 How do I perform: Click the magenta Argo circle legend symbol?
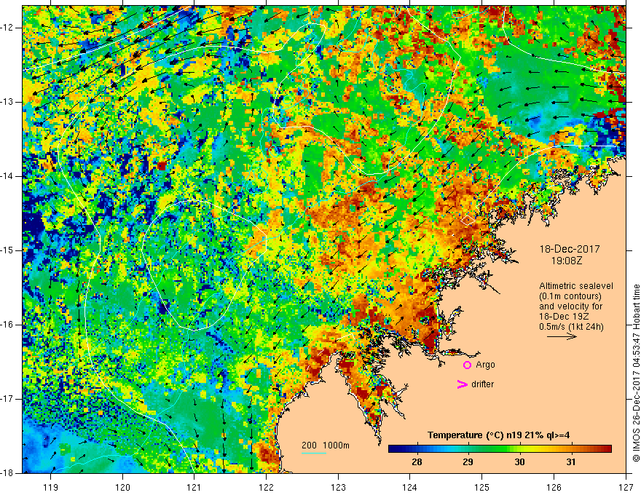pos(467,365)
